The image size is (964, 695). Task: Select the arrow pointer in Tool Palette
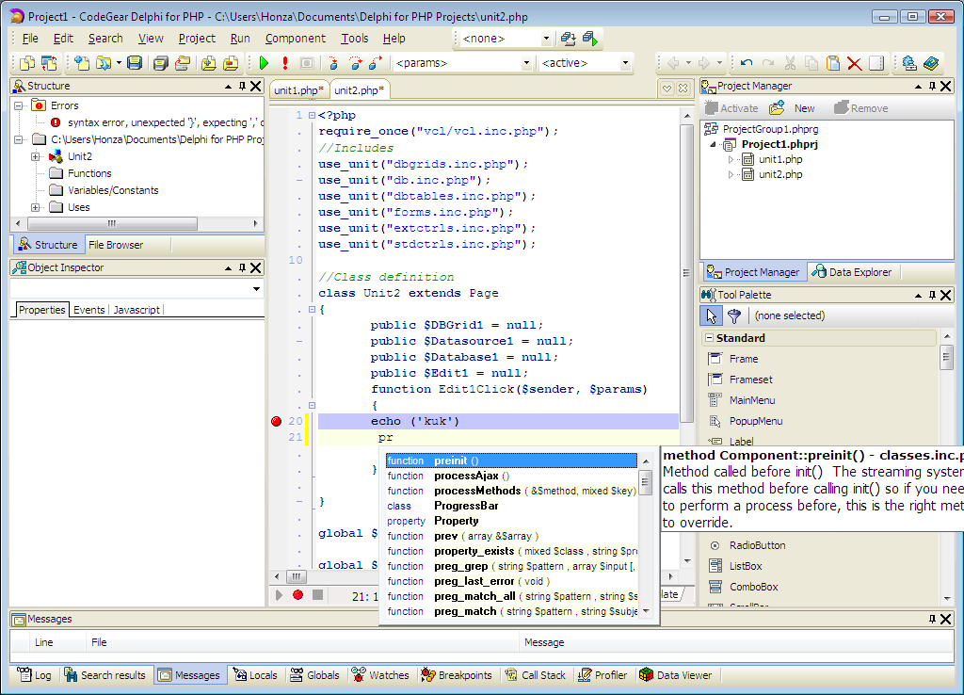click(713, 315)
